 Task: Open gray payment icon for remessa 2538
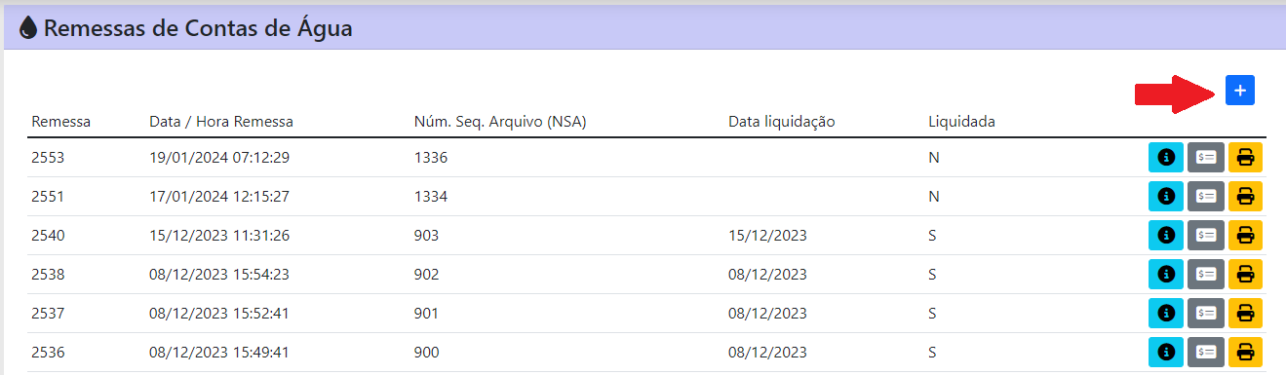tap(1205, 274)
